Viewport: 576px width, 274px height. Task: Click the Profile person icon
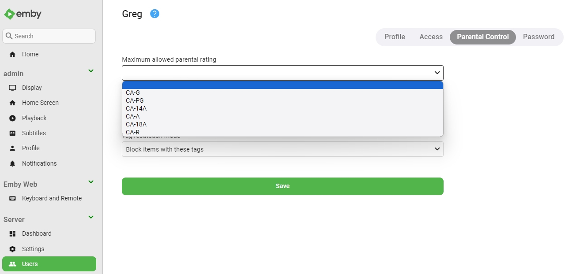coord(12,148)
